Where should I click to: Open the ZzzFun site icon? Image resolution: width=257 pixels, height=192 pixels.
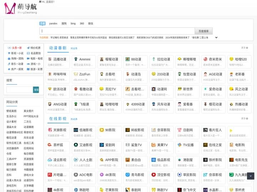(76, 74)
